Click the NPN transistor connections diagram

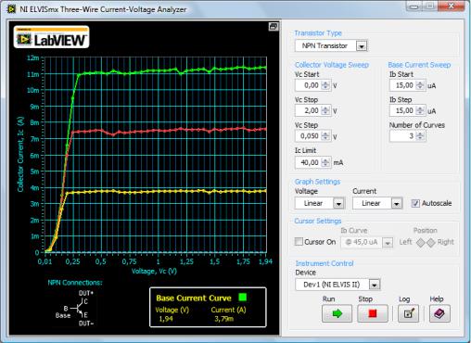click(x=76, y=308)
